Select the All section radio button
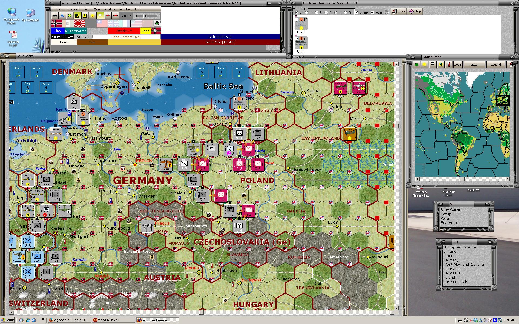 coord(297,12)
